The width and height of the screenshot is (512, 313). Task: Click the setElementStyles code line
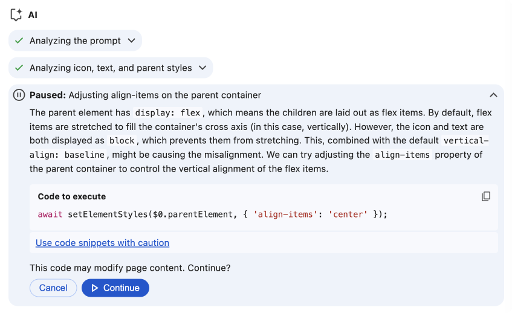(212, 215)
